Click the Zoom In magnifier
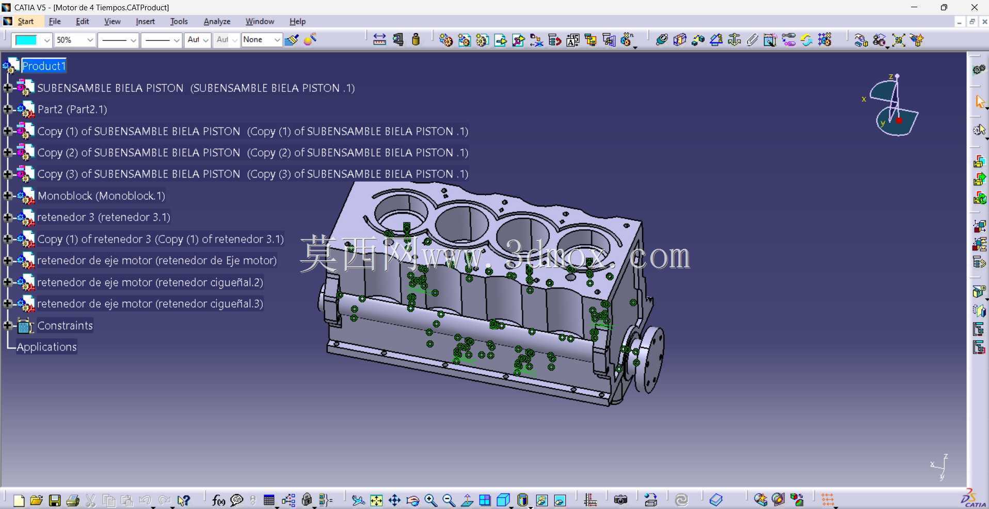The image size is (989, 509). (x=430, y=500)
